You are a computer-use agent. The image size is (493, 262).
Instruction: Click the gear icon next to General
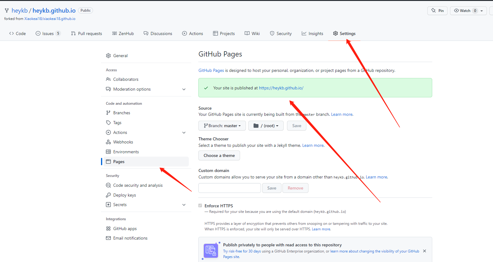pyautogui.click(x=108, y=56)
